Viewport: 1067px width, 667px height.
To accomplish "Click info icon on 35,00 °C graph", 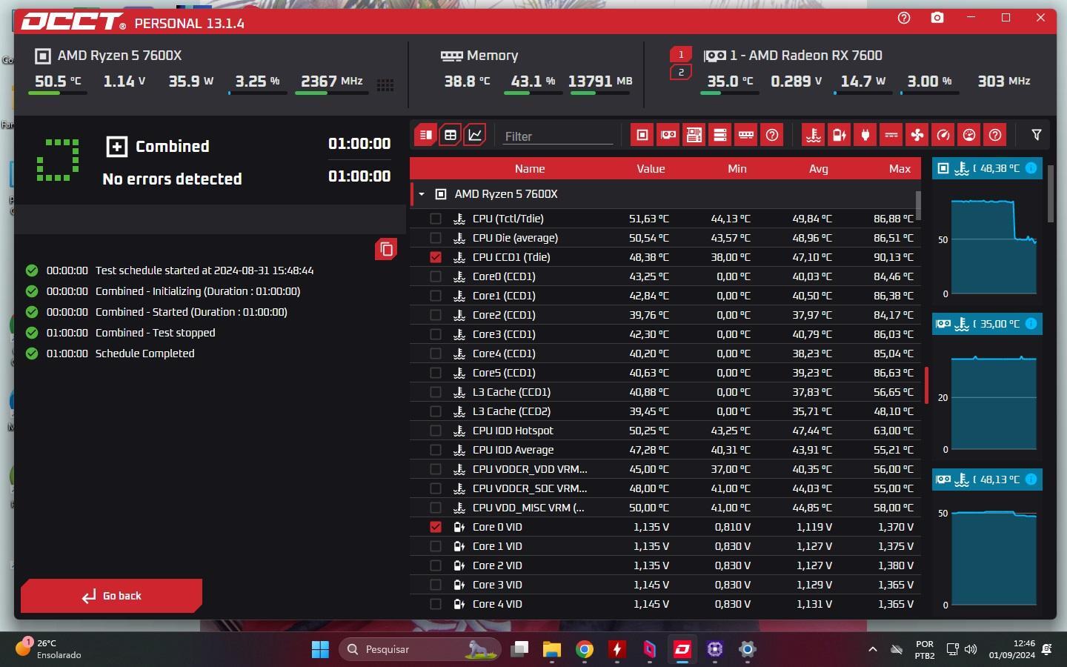I will click(x=1031, y=324).
